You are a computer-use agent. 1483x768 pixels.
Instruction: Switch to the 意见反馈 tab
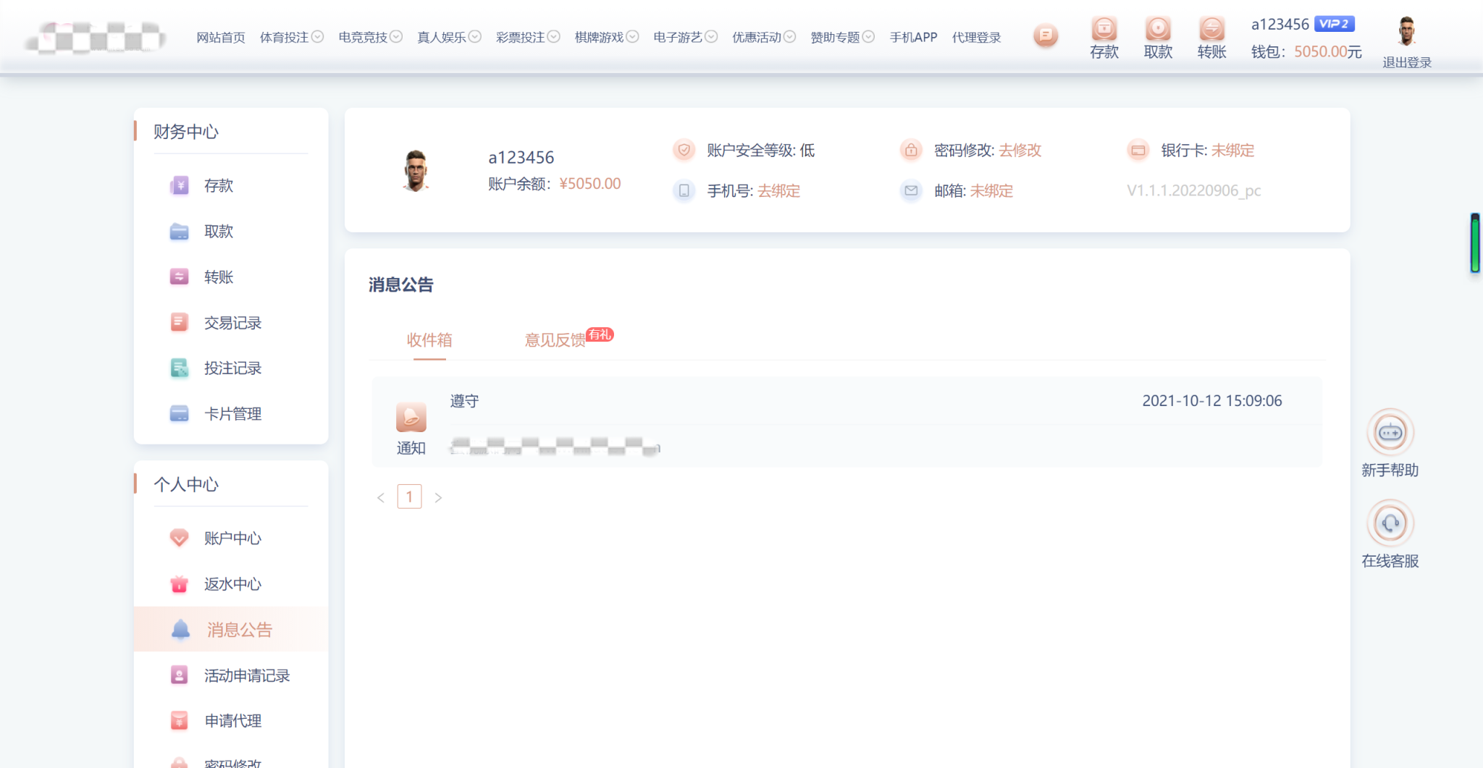[x=555, y=340]
